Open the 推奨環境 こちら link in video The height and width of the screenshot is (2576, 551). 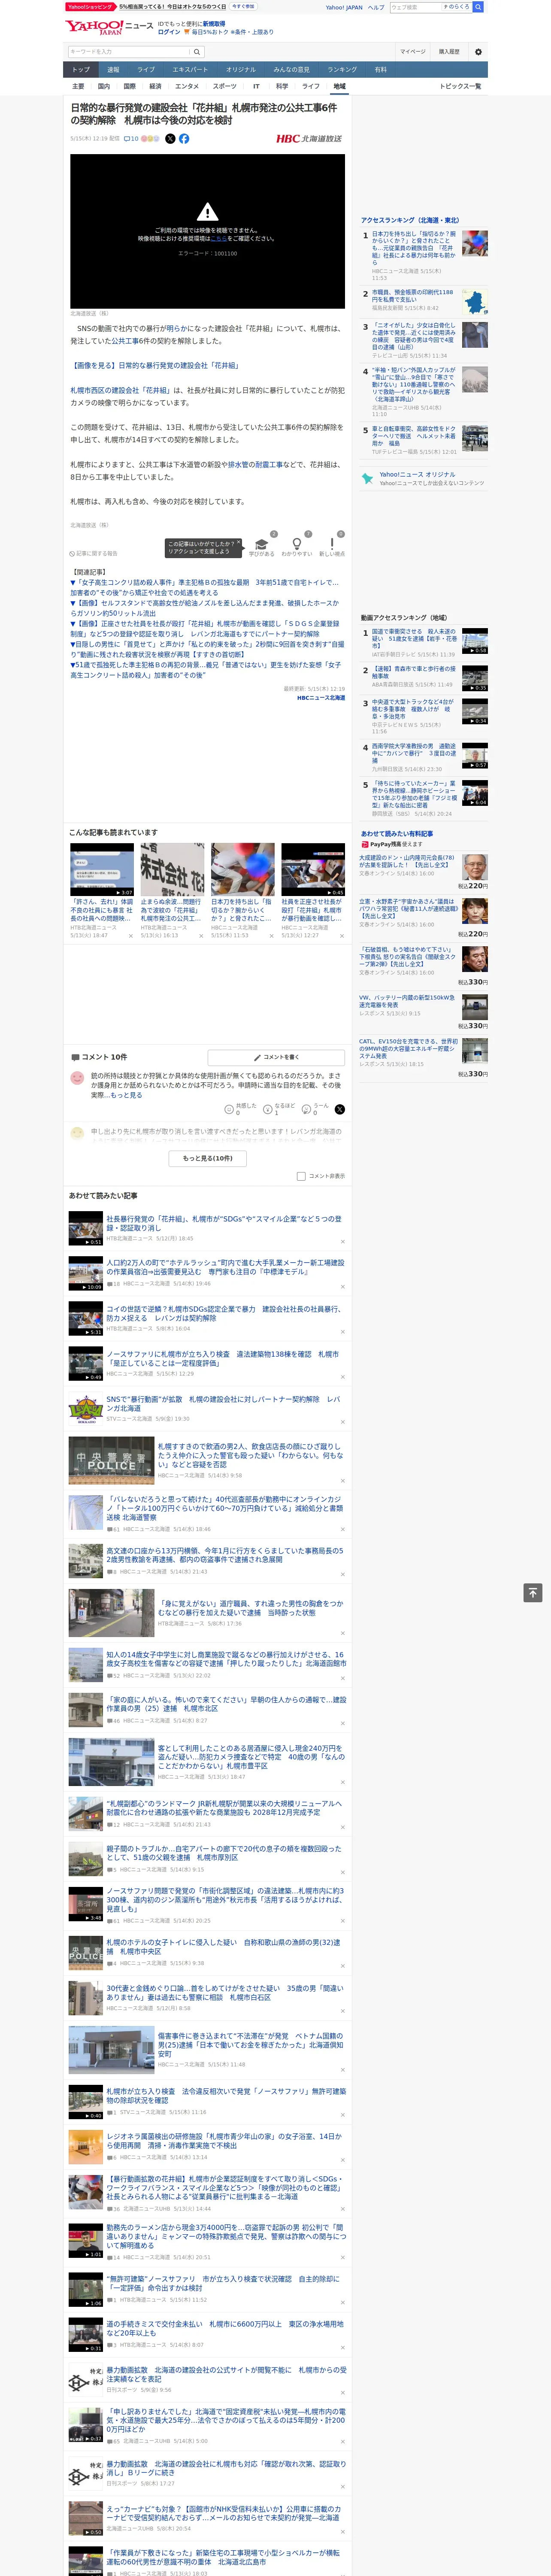(218, 239)
